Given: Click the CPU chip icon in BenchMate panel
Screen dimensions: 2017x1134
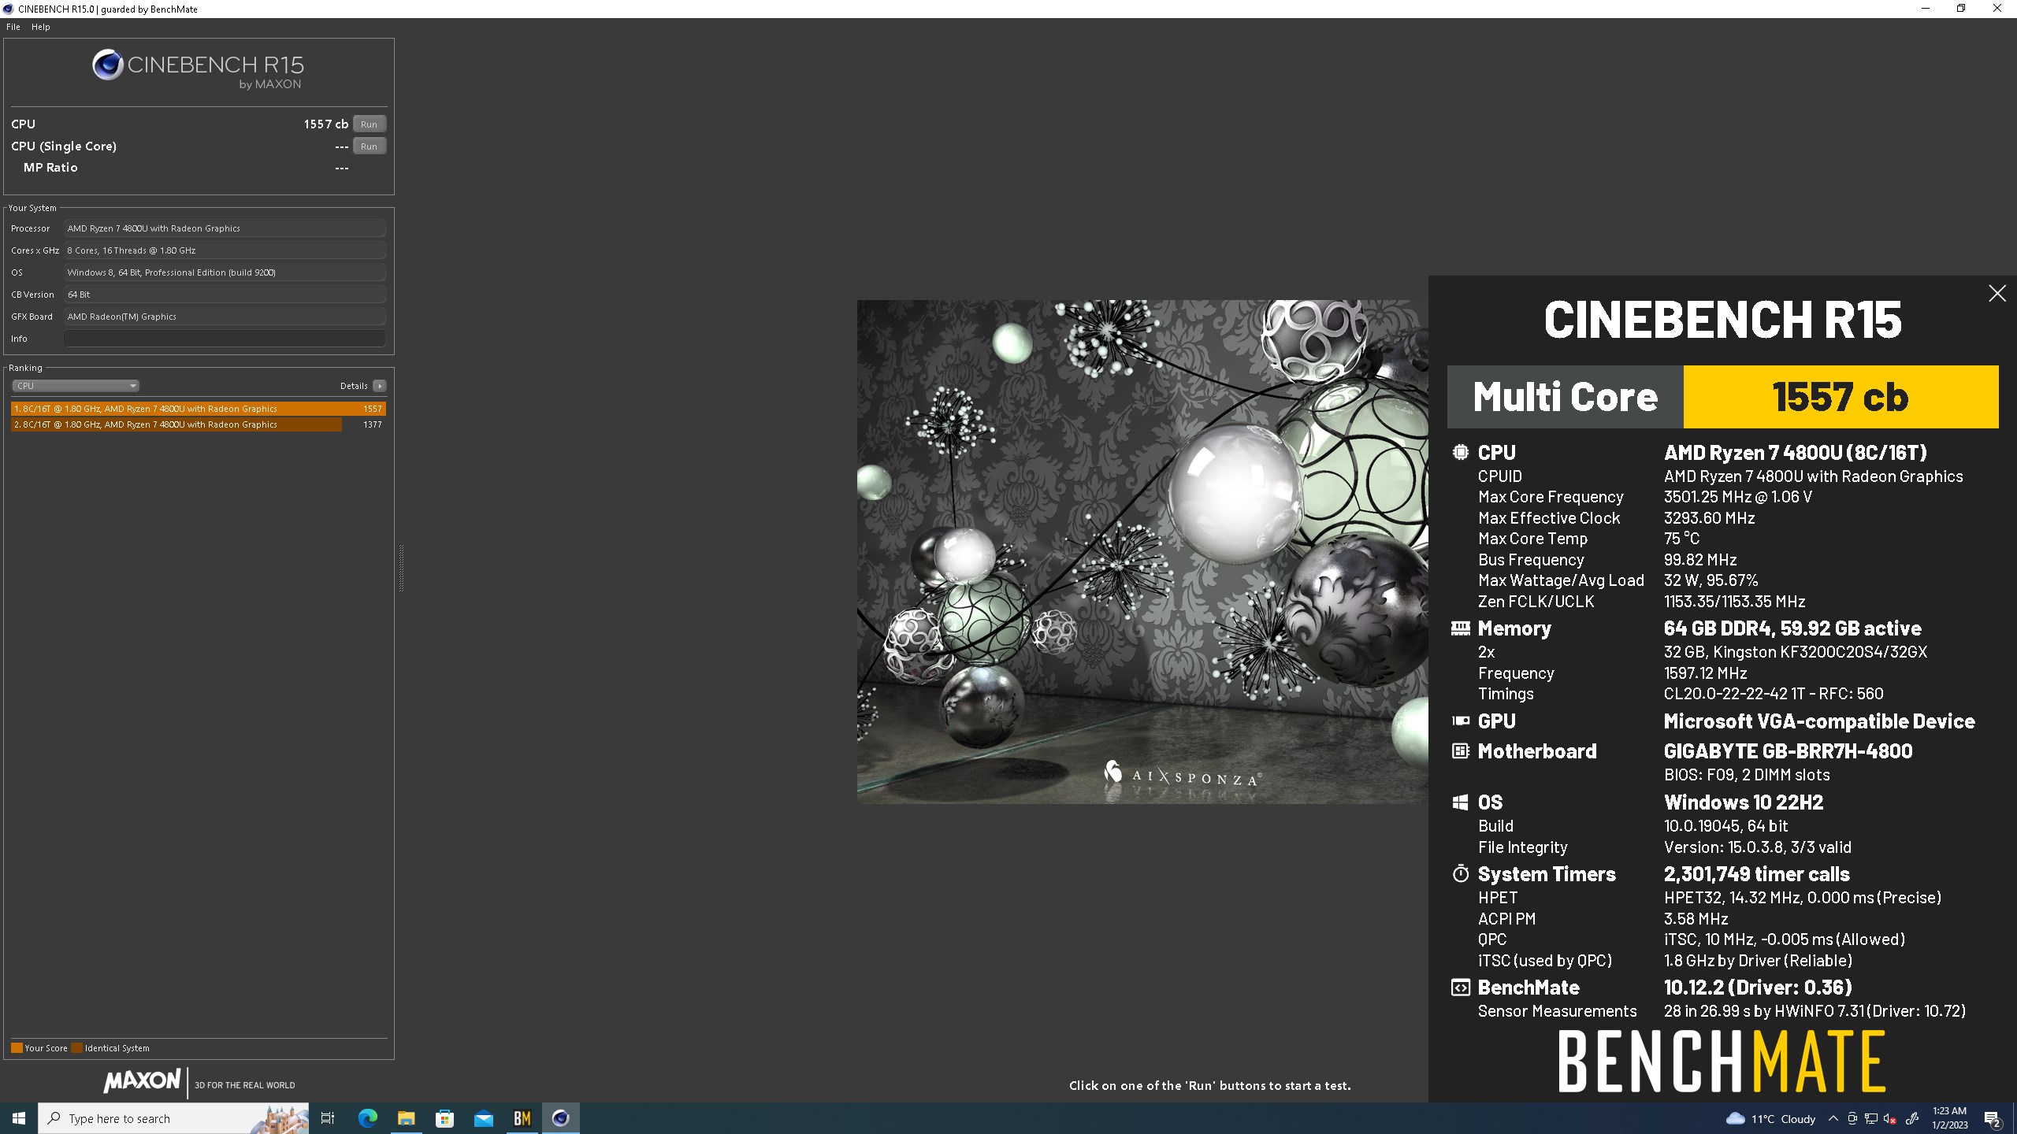Looking at the screenshot, I should tap(1461, 452).
